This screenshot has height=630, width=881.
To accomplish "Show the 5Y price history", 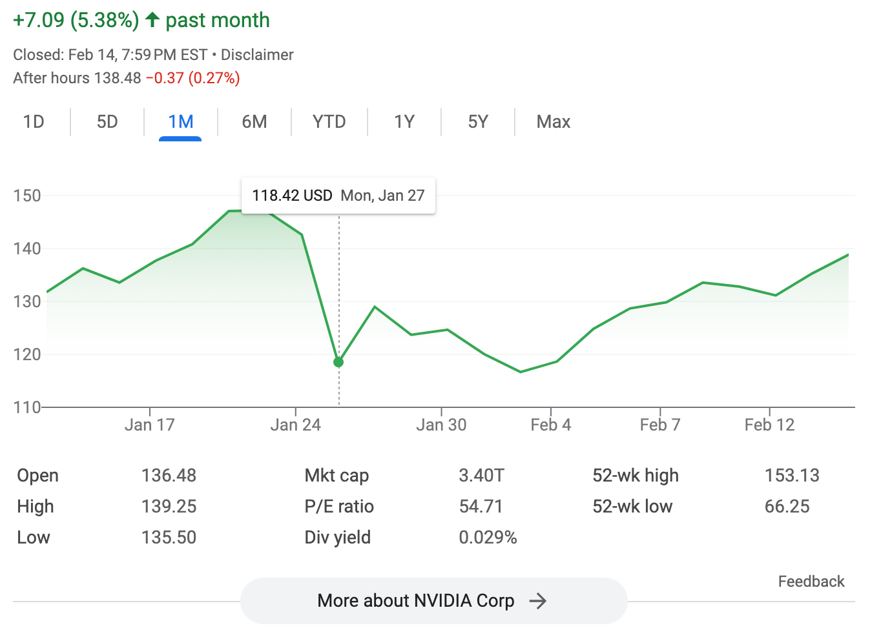I will (x=478, y=122).
